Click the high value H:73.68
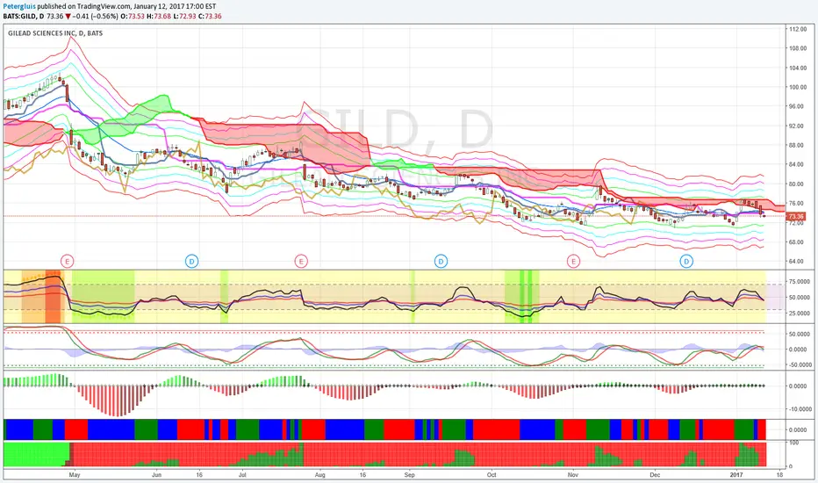The image size is (818, 483). [x=159, y=16]
